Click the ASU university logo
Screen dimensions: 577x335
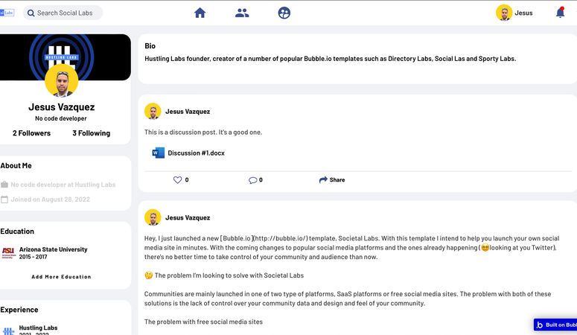click(9, 253)
